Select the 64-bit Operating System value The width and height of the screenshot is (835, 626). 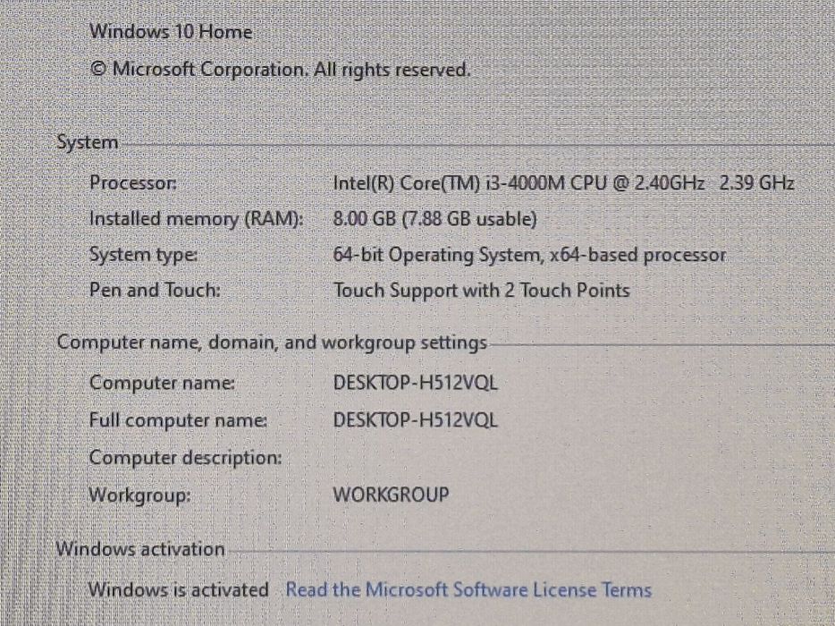tap(529, 255)
